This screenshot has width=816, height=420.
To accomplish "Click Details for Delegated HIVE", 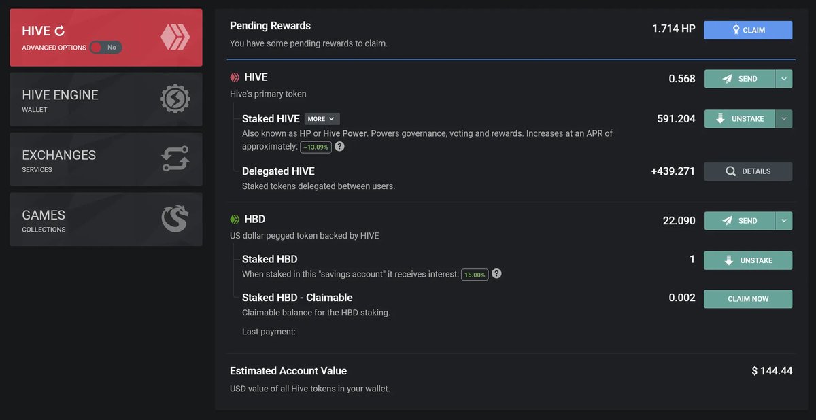I will point(748,171).
